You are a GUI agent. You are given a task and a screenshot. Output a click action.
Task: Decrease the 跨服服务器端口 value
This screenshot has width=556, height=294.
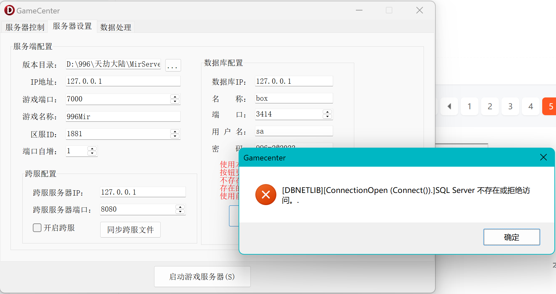180,212
